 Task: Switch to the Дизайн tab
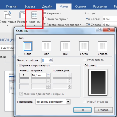pyautogui.click(x=47, y=7)
